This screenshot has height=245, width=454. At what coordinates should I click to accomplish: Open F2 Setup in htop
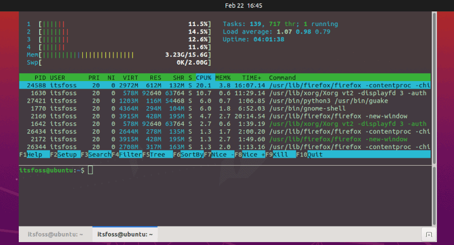click(68, 154)
